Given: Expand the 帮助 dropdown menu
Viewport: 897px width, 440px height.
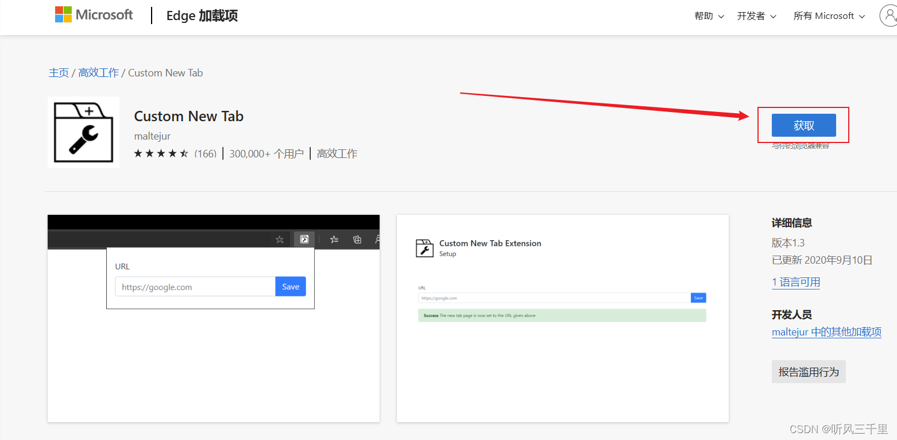Looking at the screenshot, I should 709,16.
